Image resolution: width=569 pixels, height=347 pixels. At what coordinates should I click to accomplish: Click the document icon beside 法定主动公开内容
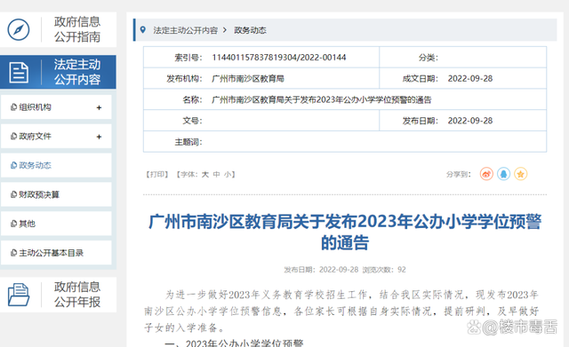point(19,73)
